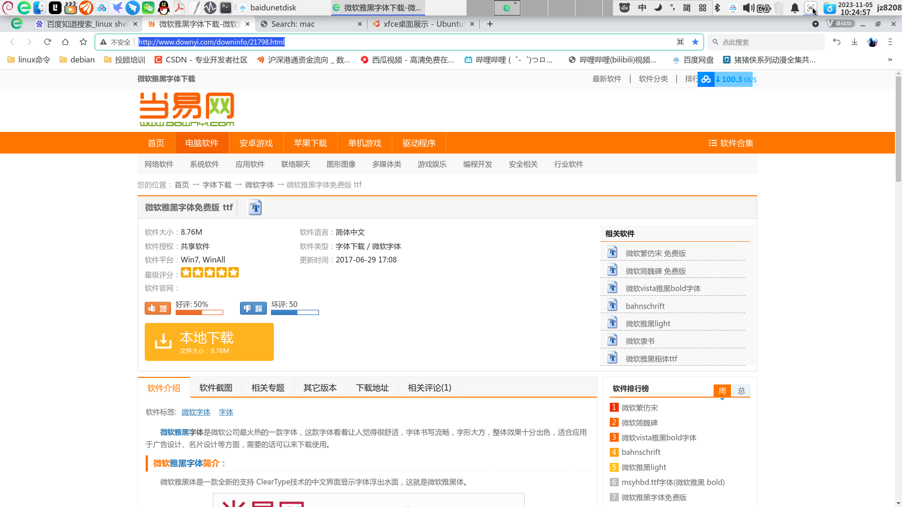Toggle simplified Chinese 简 in IME bar
The image size is (902, 507).
(x=687, y=8)
